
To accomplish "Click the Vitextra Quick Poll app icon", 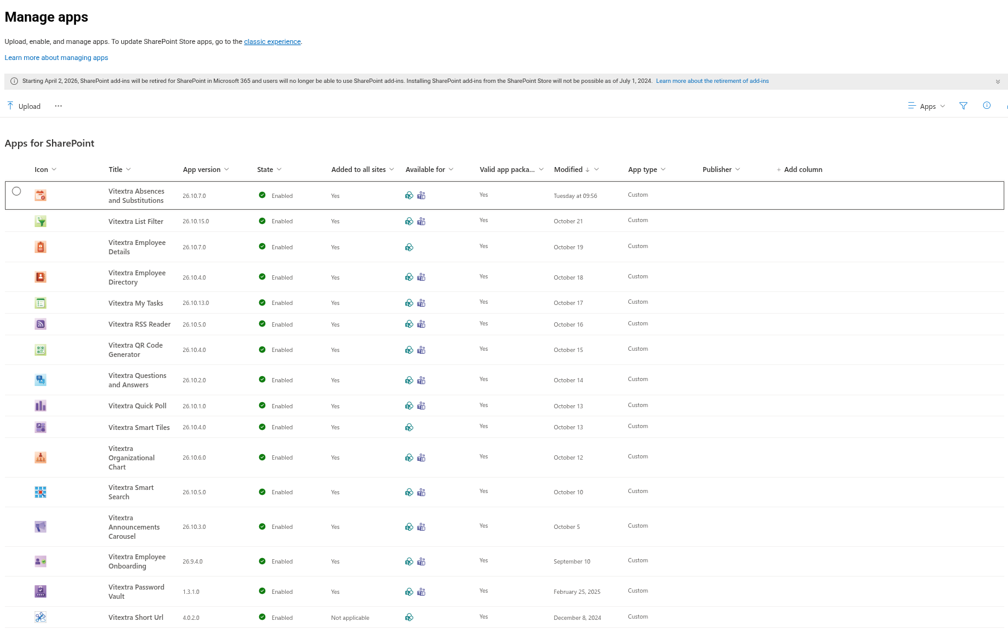I will coord(40,406).
